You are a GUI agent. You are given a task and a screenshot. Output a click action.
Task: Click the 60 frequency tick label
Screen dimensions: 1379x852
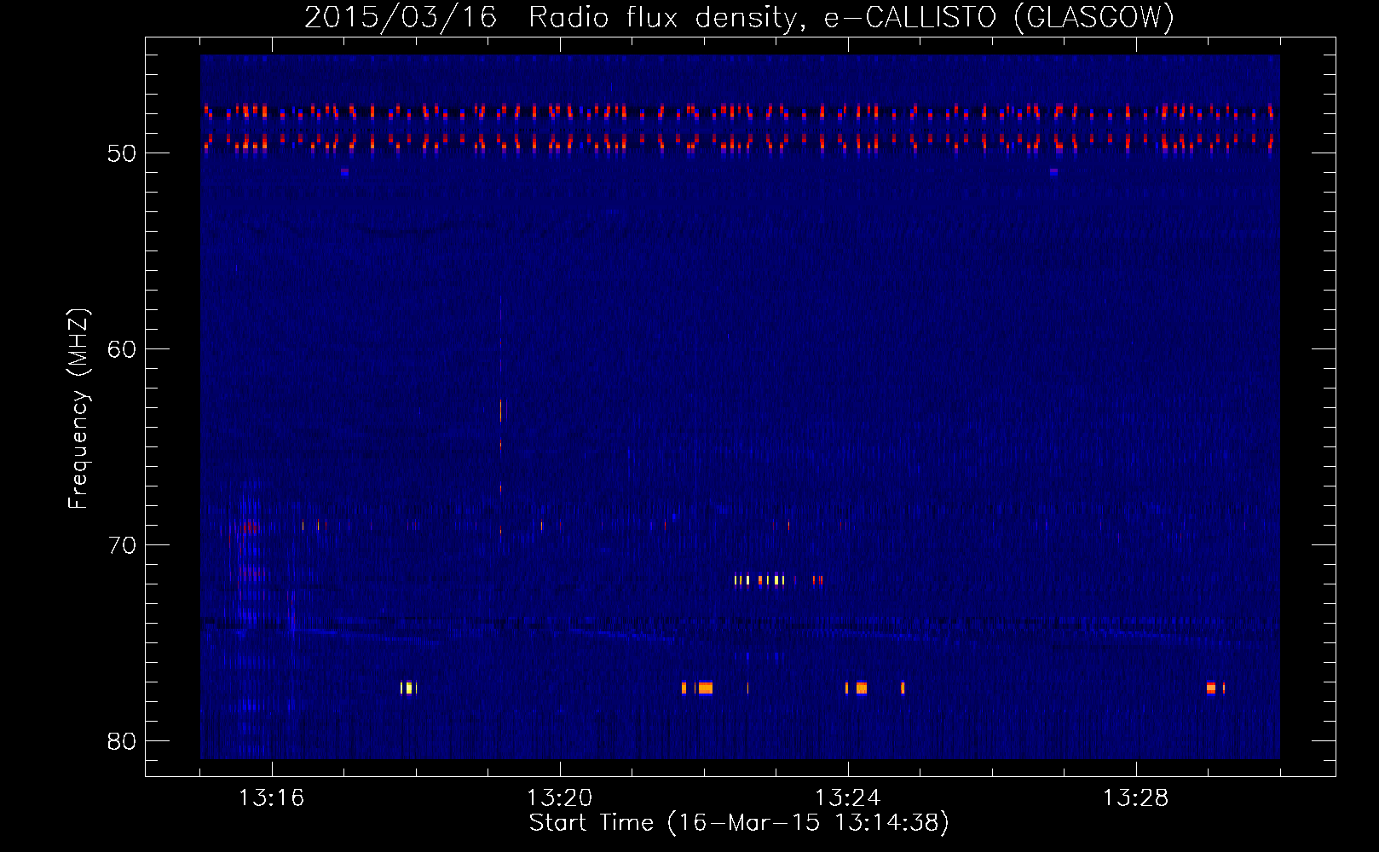click(x=122, y=349)
